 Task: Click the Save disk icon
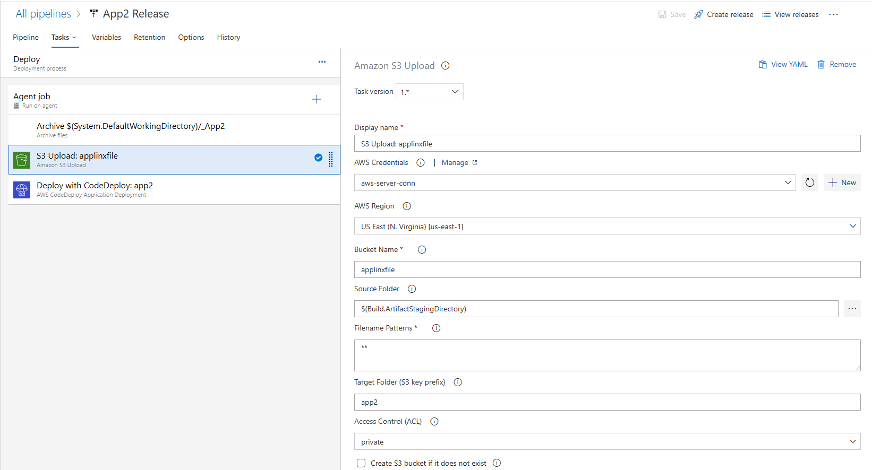tap(662, 14)
